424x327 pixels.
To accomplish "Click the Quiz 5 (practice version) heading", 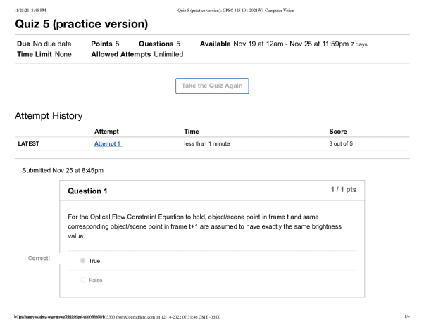I will point(81,24).
